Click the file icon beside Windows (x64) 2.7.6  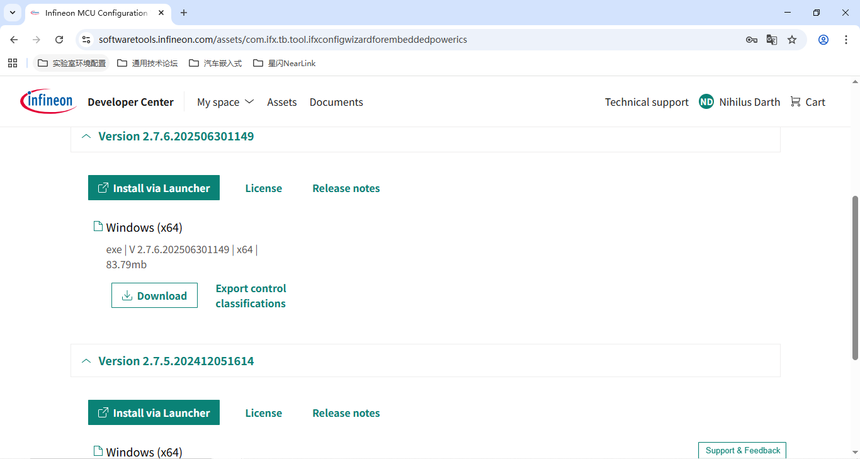click(x=98, y=227)
